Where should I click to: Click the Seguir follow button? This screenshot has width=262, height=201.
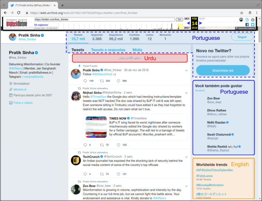point(242,37)
